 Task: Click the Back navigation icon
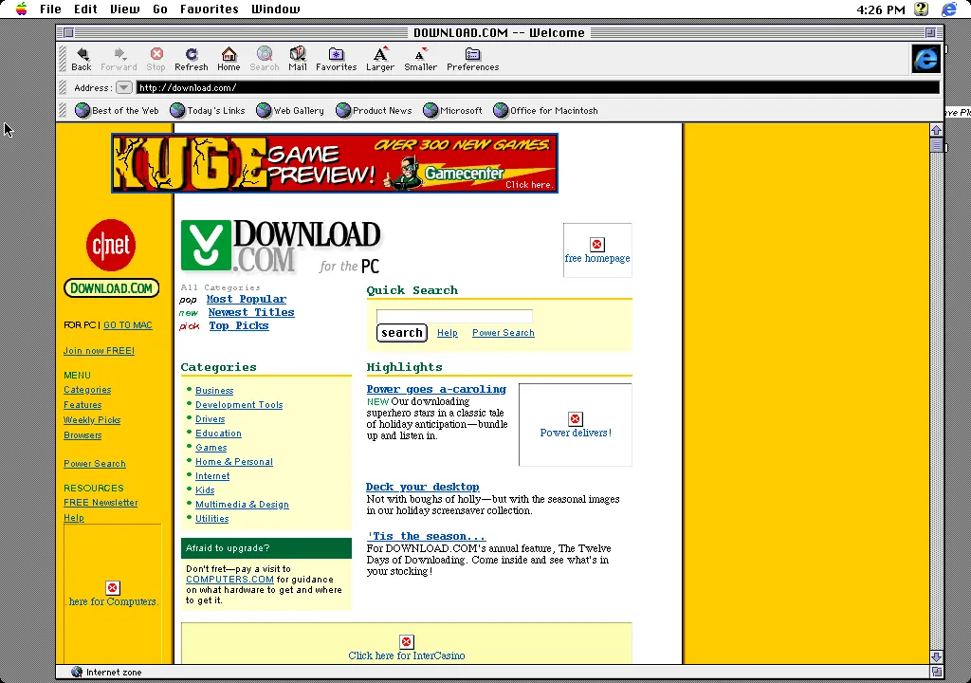tap(82, 57)
